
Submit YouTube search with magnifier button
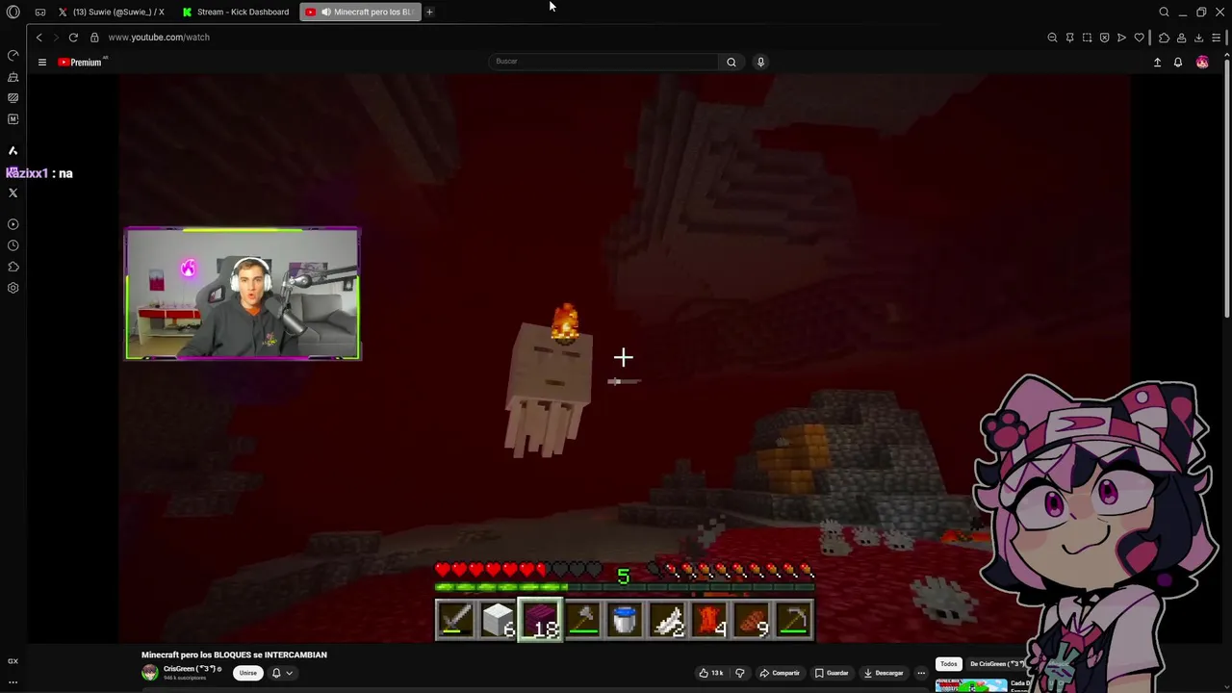pyautogui.click(x=731, y=62)
